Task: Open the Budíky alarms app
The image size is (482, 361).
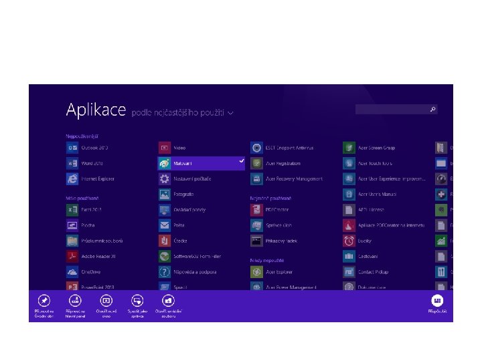Action: [349, 241]
